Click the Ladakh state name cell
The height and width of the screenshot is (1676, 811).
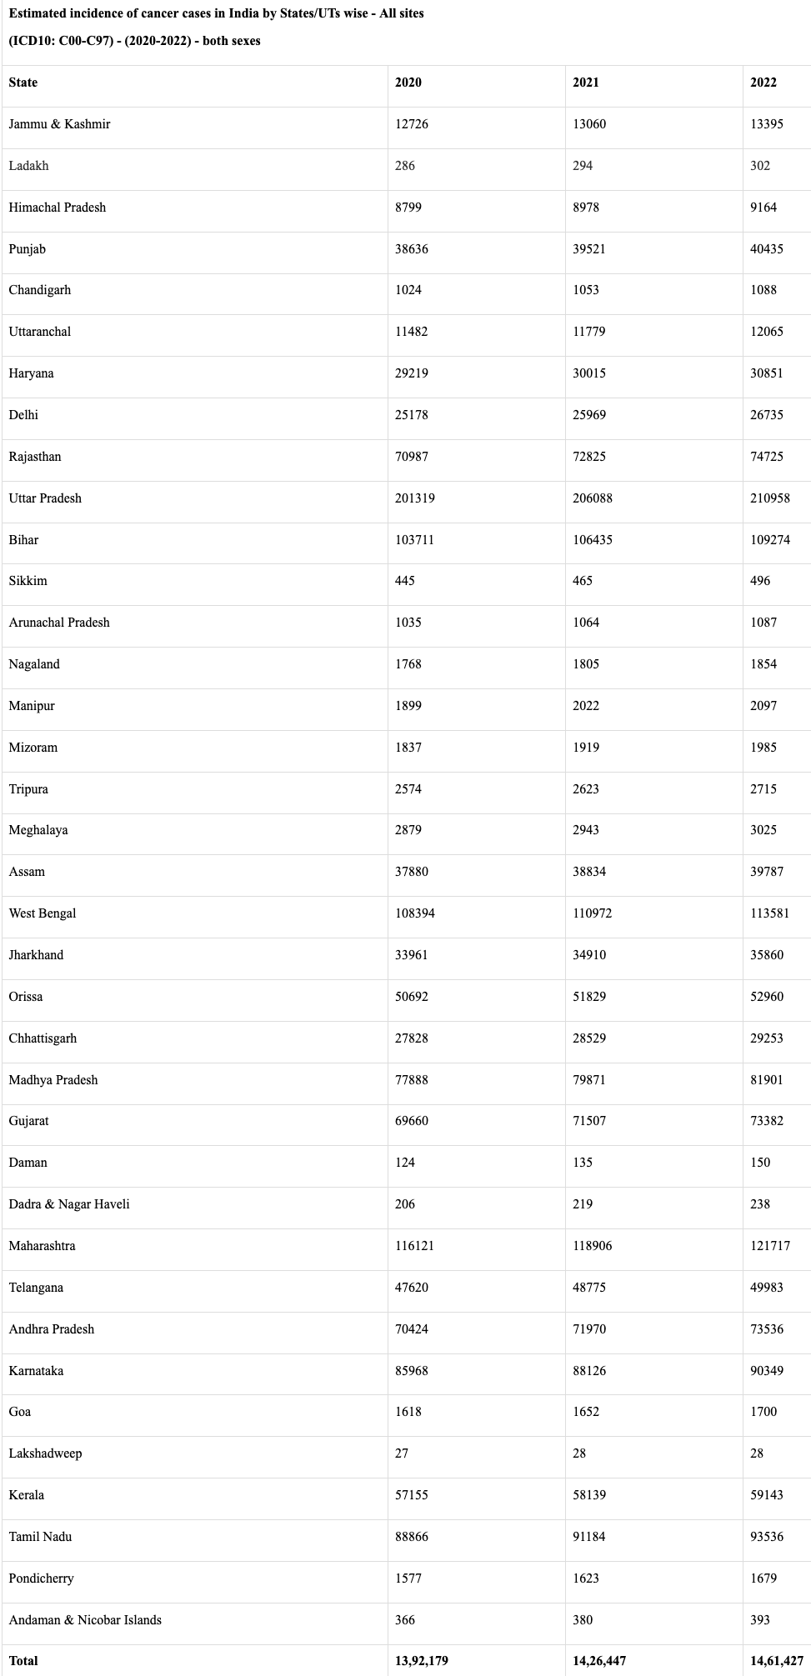tap(29, 166)
